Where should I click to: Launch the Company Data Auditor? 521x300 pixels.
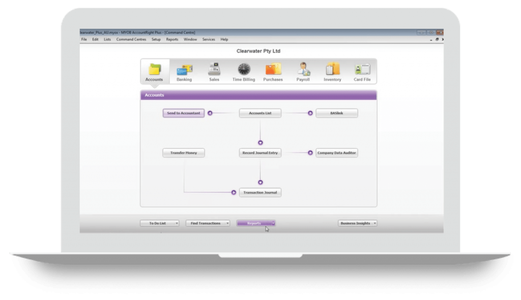(x=337, y=153)
